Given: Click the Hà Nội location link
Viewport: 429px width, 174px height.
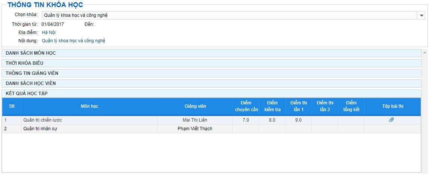Looking at the screenshot, I should pyautogui.click(x=49, y=33).
